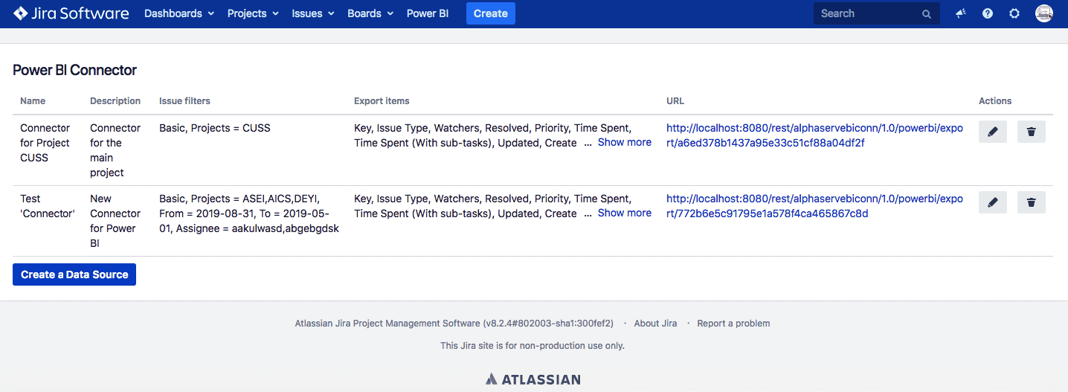The image size is (1068, 392).
Task: Open the Power BI menu item
Action: (428, 13)
